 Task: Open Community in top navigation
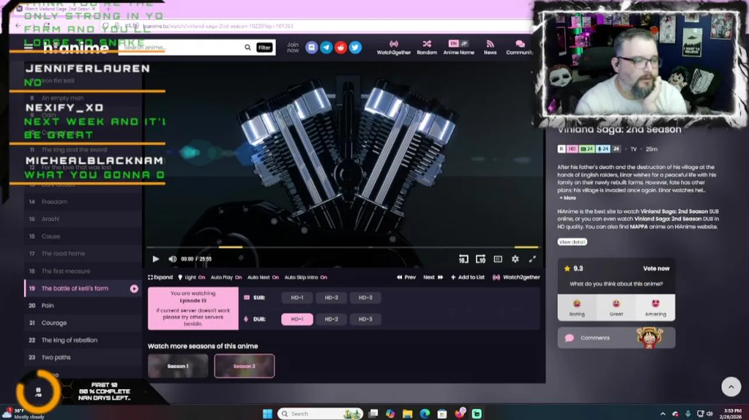[x=519, y=47]
